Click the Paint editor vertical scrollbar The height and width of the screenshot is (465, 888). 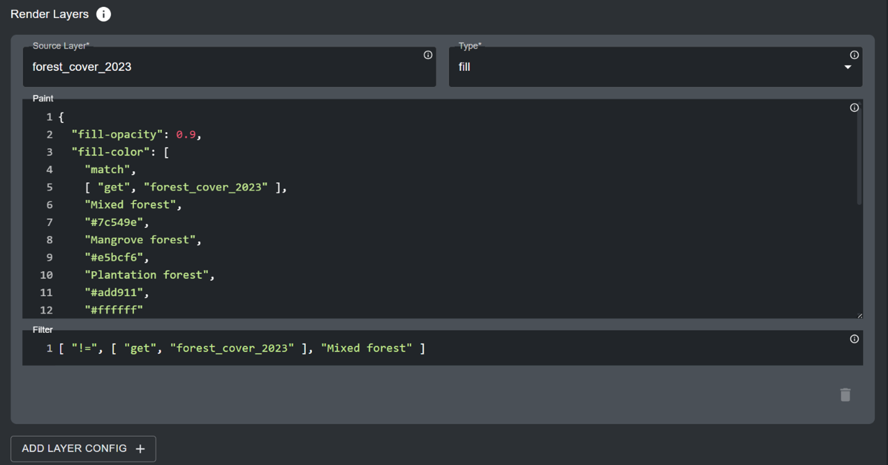click(859, 161)
